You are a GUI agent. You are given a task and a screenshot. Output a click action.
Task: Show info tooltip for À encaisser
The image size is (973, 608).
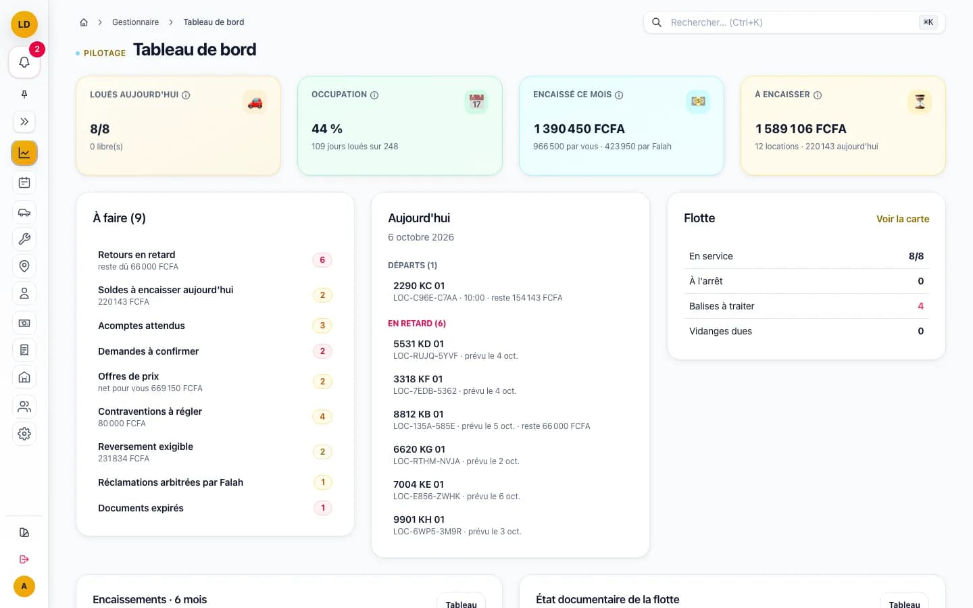(x=818, y=95)
